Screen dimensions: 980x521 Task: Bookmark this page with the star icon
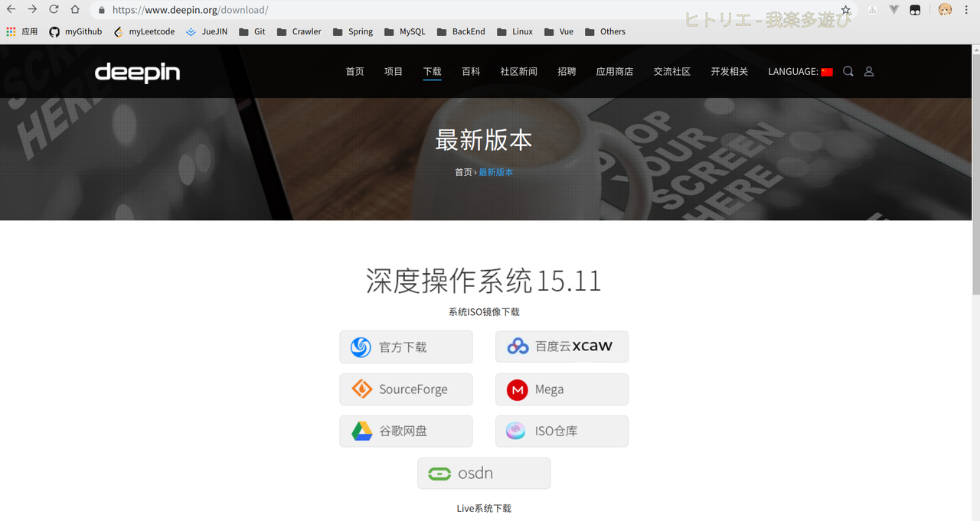pyautogui.click(x=846, y=11)
